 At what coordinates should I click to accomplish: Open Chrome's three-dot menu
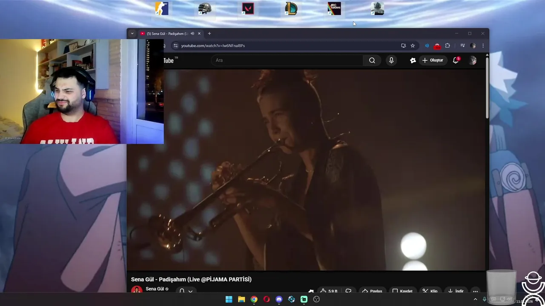point(483,45)
